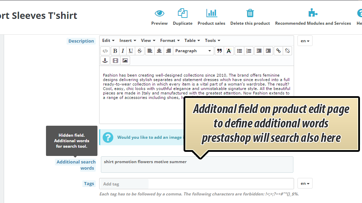Click the insert link button
Viewport: 362px width, 203px height.
(278, 51)
